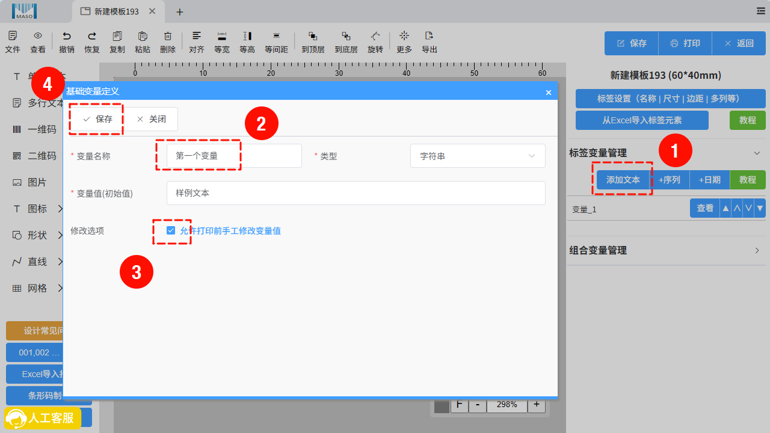The width and height of the screenshot is (770, 433).
Task: Apply 等高 equal height tool
Action: point(247,36)
